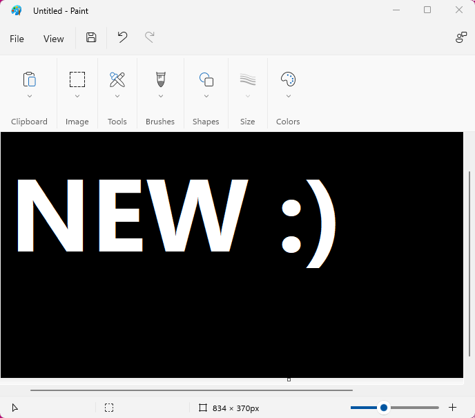The width and height of the screenshot is (475, 418).
Task: Choose the Brushes icon
Action: 160,79
